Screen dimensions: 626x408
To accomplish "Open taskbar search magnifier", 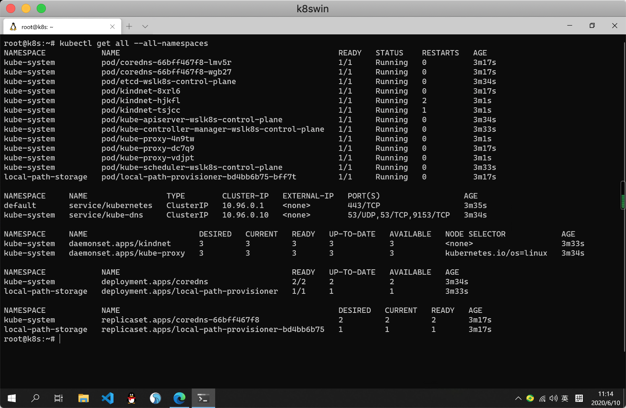I will click(x=35, y=398).
